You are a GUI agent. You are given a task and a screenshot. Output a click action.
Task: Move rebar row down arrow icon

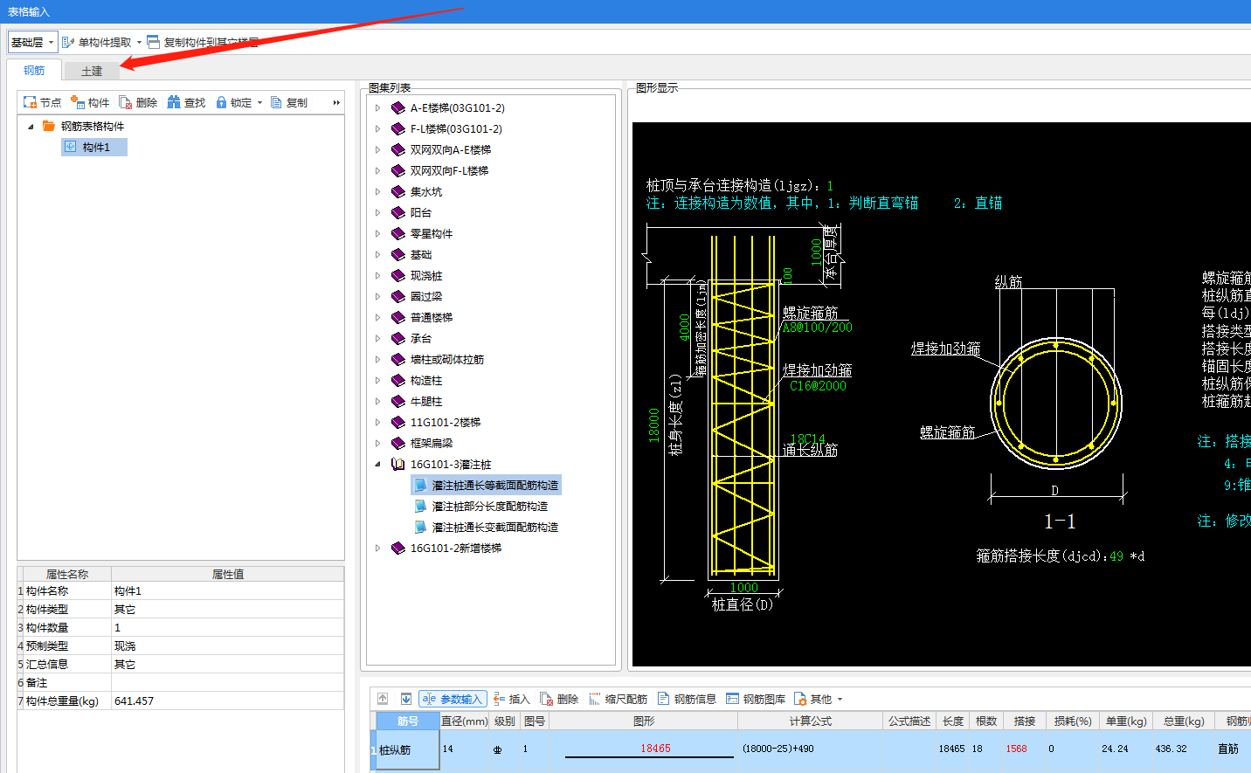(x=406, y=699)
